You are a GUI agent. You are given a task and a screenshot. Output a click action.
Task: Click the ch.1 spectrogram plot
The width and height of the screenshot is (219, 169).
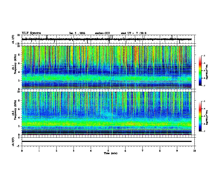tap(106, 67)
